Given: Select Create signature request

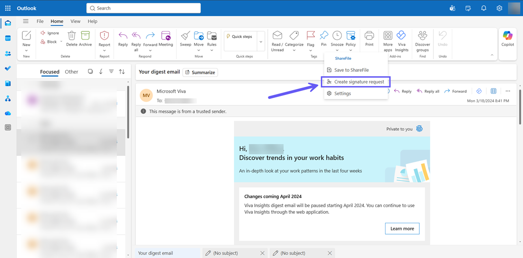Looking at the screenshot, I should coord(356,82).
